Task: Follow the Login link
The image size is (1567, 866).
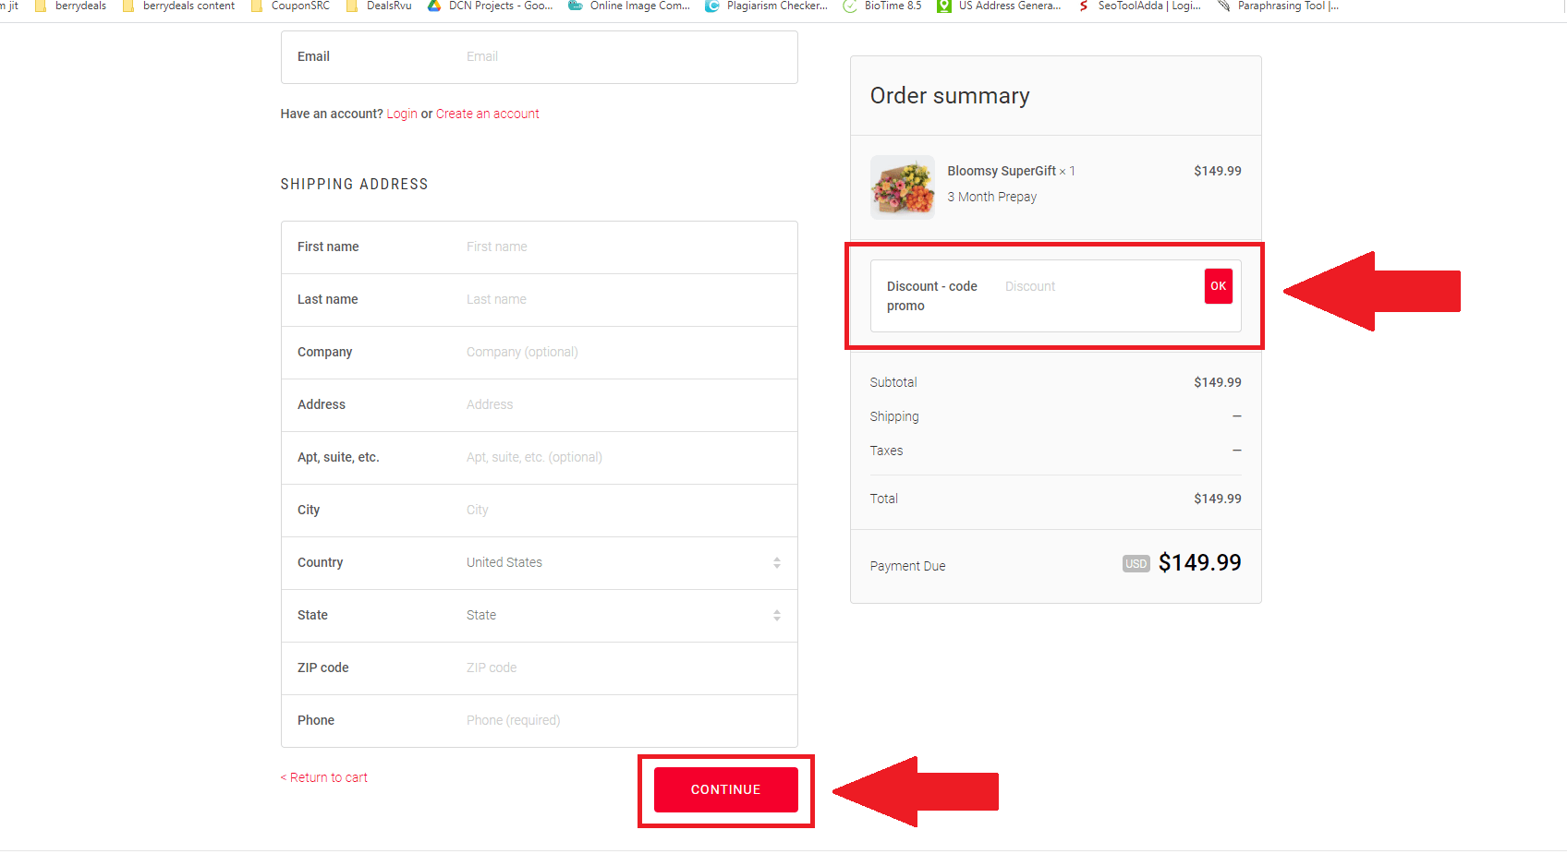Action: click(402, 114)
